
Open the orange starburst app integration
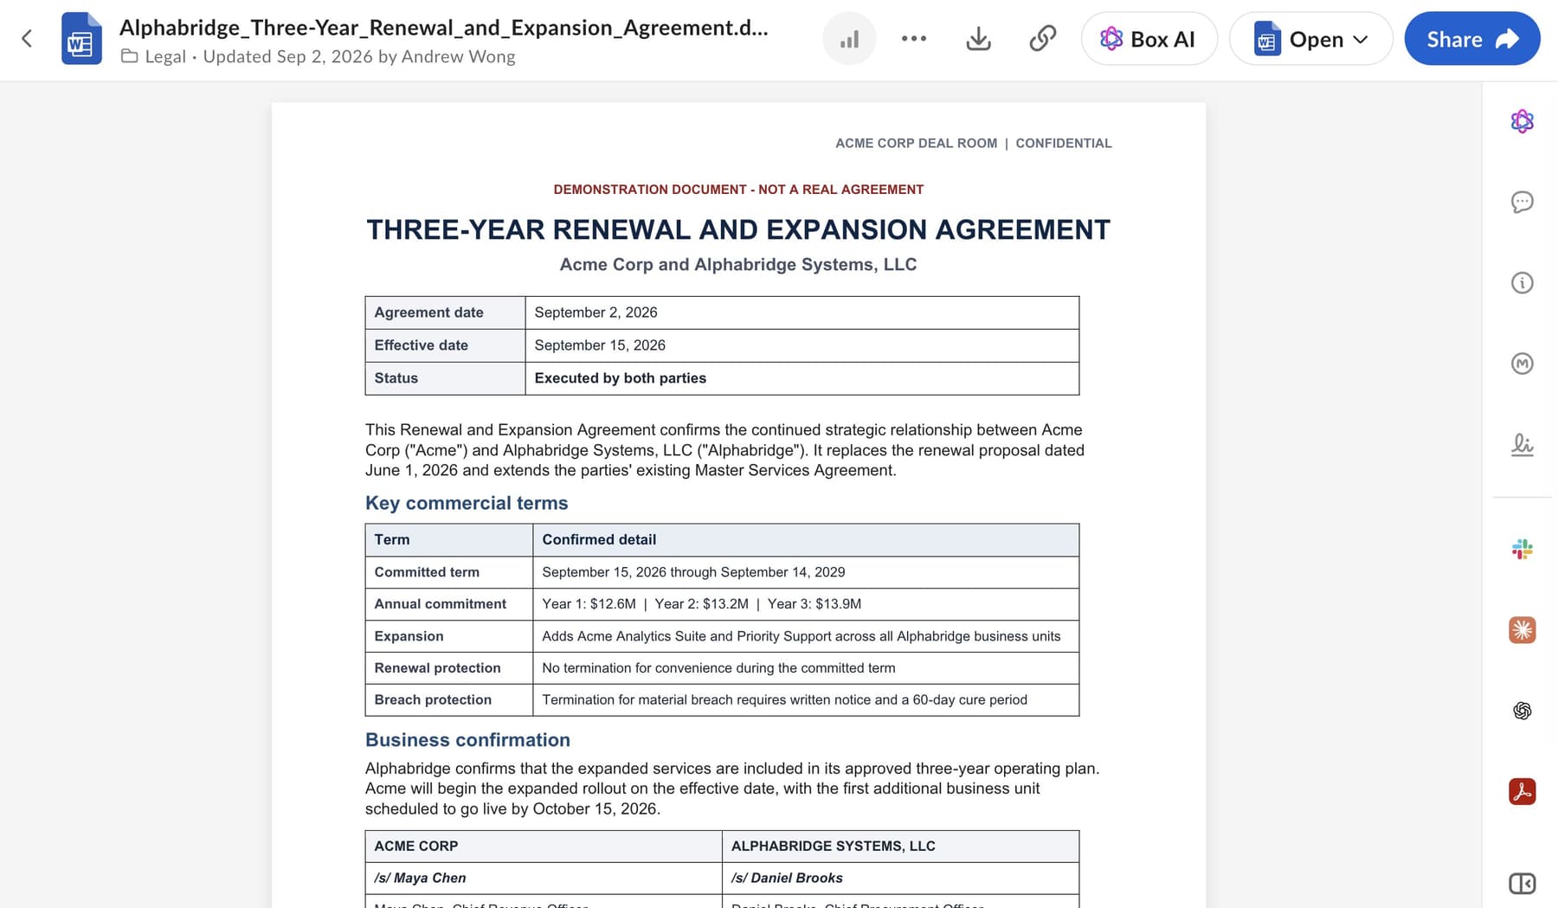[1522, 629]
